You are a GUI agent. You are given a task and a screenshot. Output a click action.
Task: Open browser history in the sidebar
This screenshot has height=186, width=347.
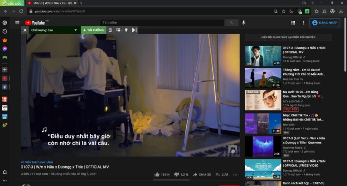5,31
